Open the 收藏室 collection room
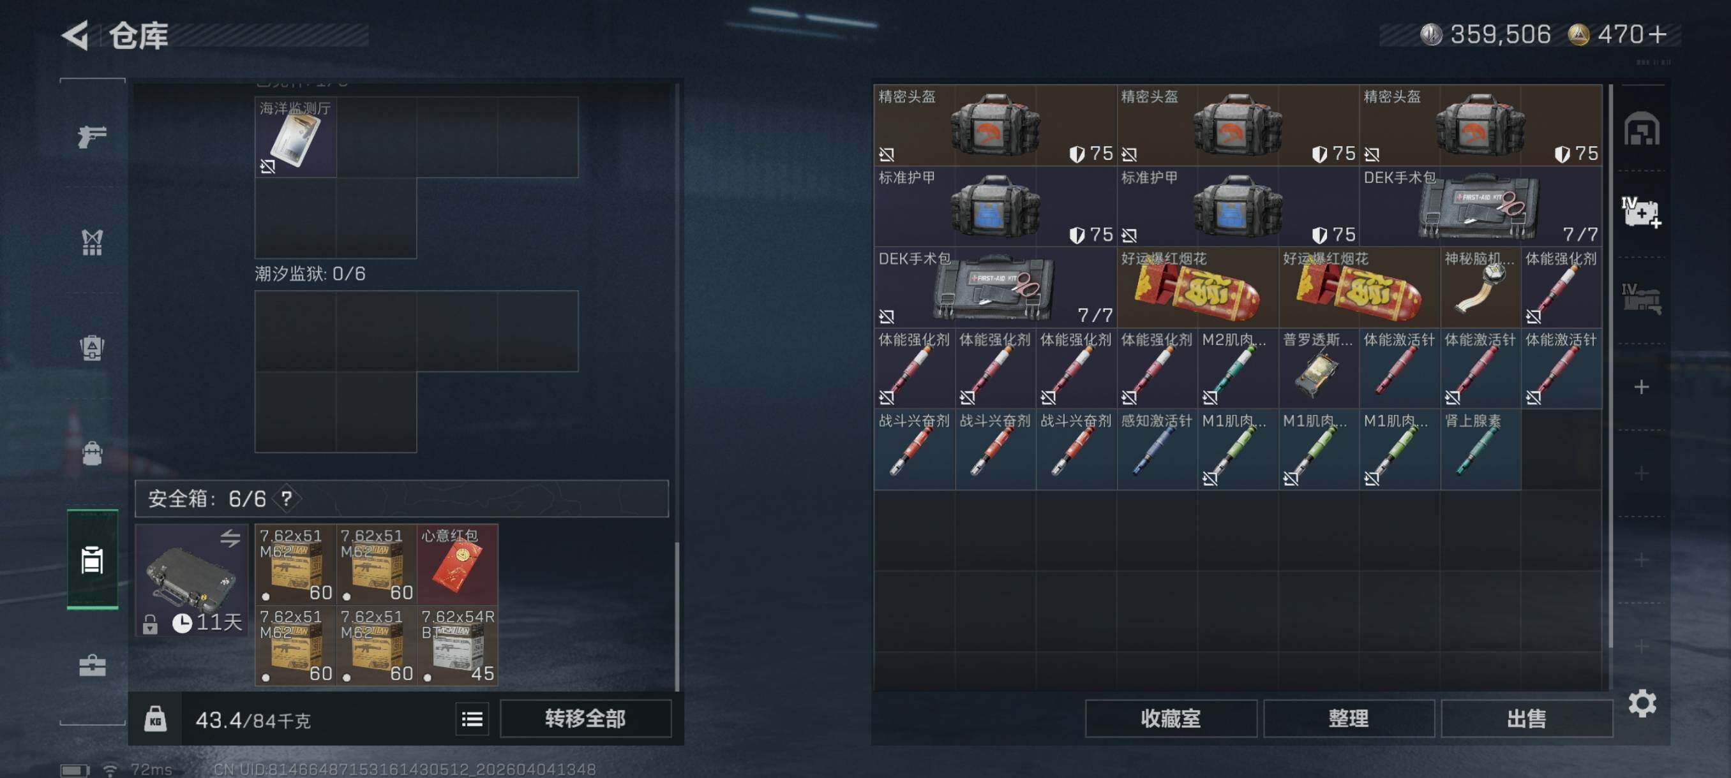 click(1171, 719)
